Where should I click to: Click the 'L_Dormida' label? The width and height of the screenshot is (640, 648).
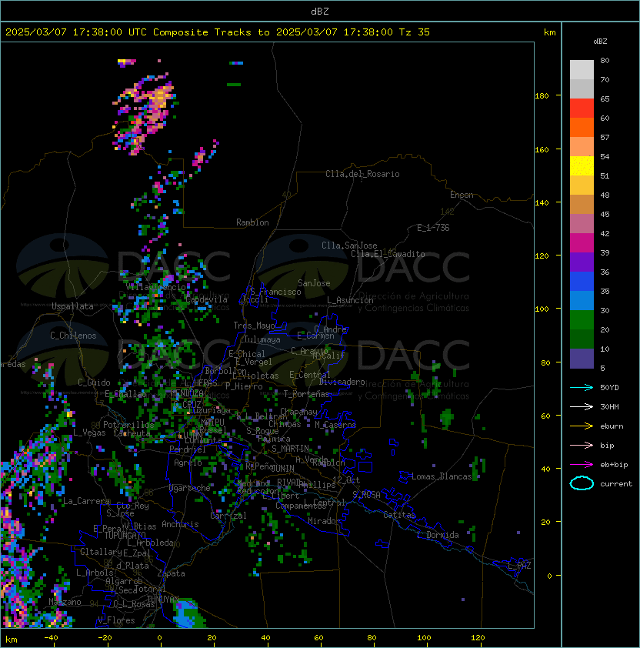click(438, 535)
